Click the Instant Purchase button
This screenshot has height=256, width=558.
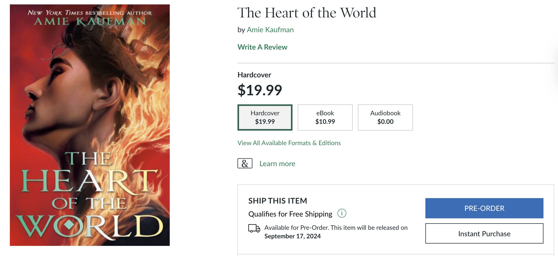click(484, 233)
